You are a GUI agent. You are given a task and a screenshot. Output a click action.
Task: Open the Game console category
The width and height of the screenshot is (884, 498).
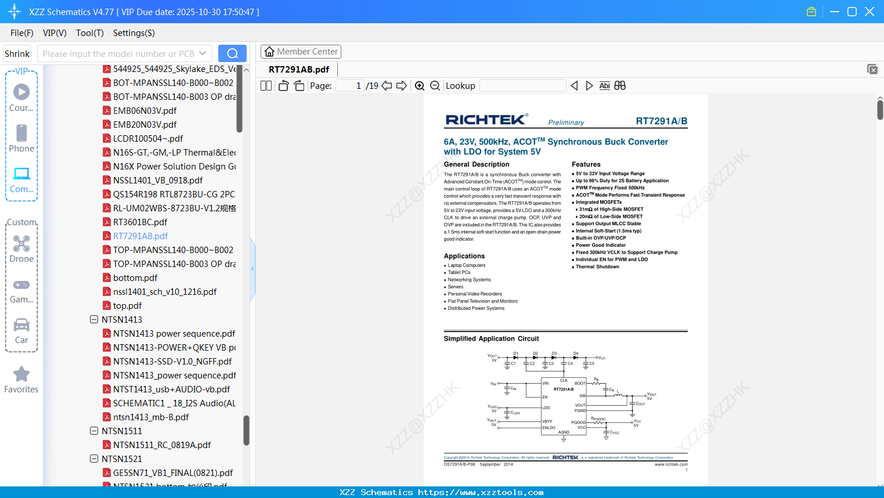(21, 291)
